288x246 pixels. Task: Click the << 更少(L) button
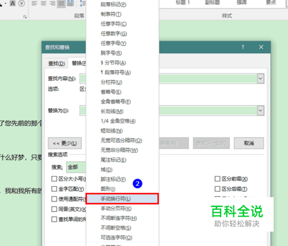[x=65, y=143]
